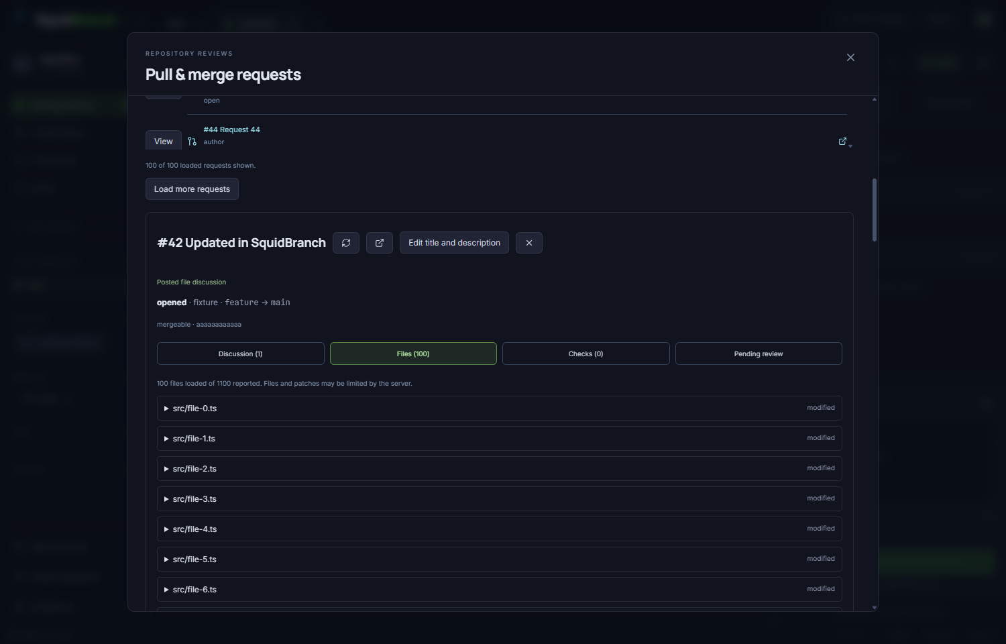Click 'Posted file discussion' status text
Image resolution: width=1006 pixels, height=644 pixels.
pyautogui.click(x=191, y=282)
